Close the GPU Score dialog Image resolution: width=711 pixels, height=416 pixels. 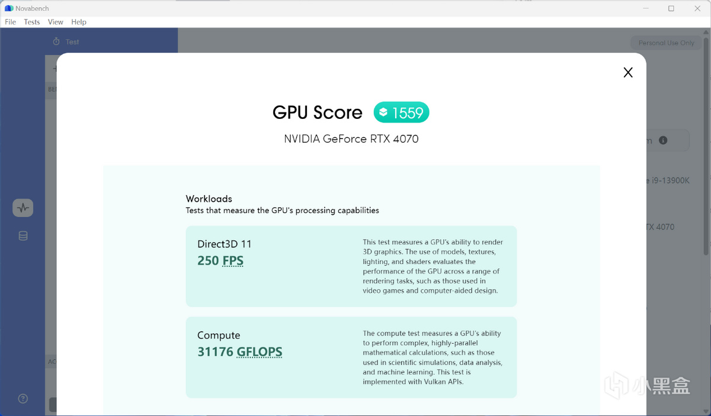(628, 72)
